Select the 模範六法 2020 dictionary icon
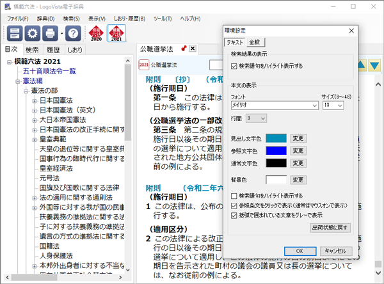The width and height of the screenshot is (384, 284). (x=96, y=33)
